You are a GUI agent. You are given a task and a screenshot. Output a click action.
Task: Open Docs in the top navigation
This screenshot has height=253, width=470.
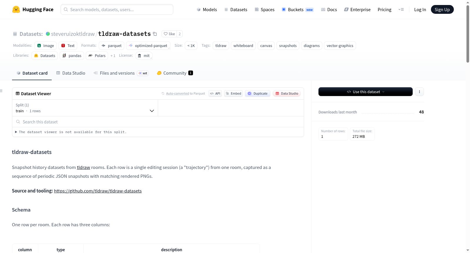coord(329,9)
